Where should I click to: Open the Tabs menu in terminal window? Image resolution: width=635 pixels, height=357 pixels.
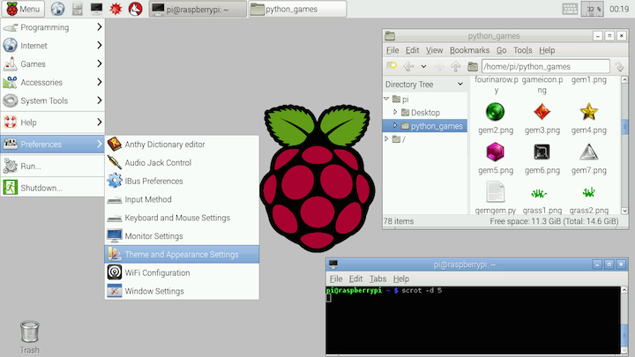pyautogui.click(x=377, y=279)
